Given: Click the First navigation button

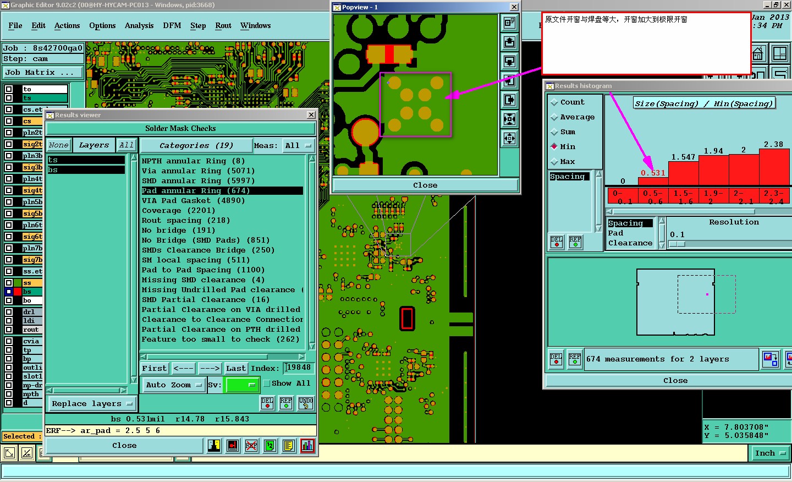Looking at the screenshot, I should click(x=155, y=369).
